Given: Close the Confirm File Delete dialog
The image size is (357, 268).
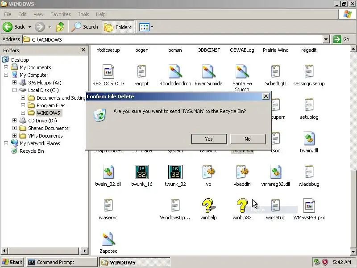Looking at the screenshot, I should (x=266, y=96).
